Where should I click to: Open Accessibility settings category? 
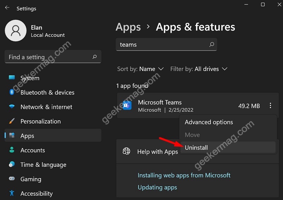tap(53, 194)
